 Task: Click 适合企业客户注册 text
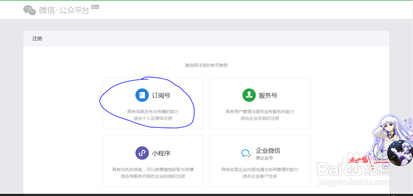click(x=260, y=176)
